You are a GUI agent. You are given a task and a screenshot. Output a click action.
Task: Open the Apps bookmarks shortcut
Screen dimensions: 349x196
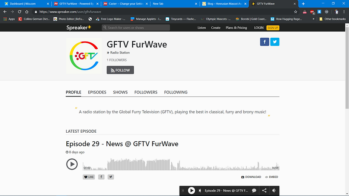click(x=9, y=19)
